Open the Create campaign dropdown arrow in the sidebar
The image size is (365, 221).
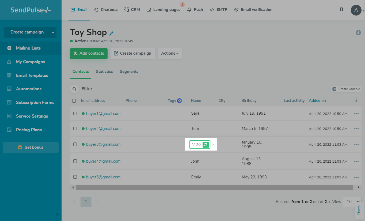53,32
